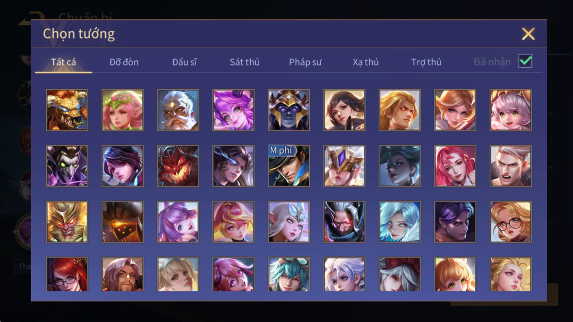Select the 'Đấu sĩ' tab
Screen dimensions: 573x322
184,62
